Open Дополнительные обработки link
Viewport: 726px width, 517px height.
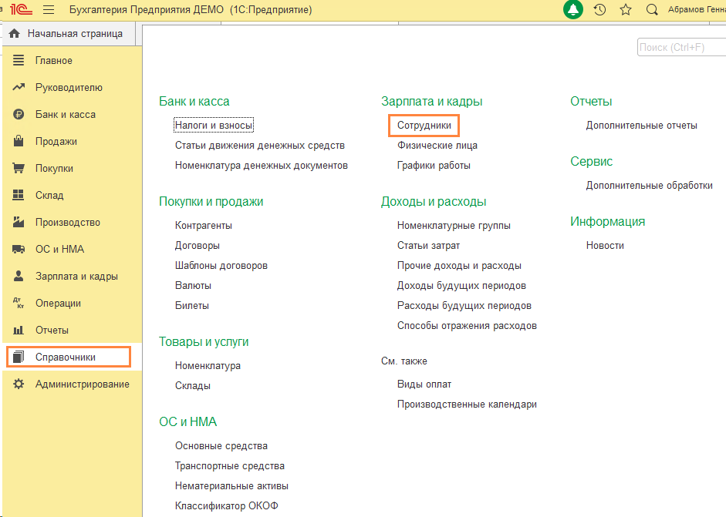[x=650, y=186]
